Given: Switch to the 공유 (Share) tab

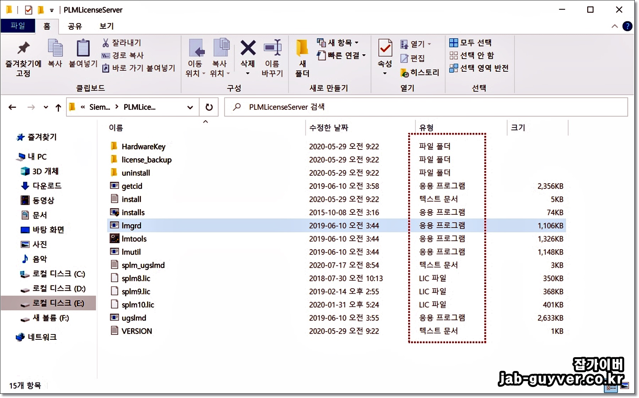Looking at the screenshot, I should (x=75, y=26).
